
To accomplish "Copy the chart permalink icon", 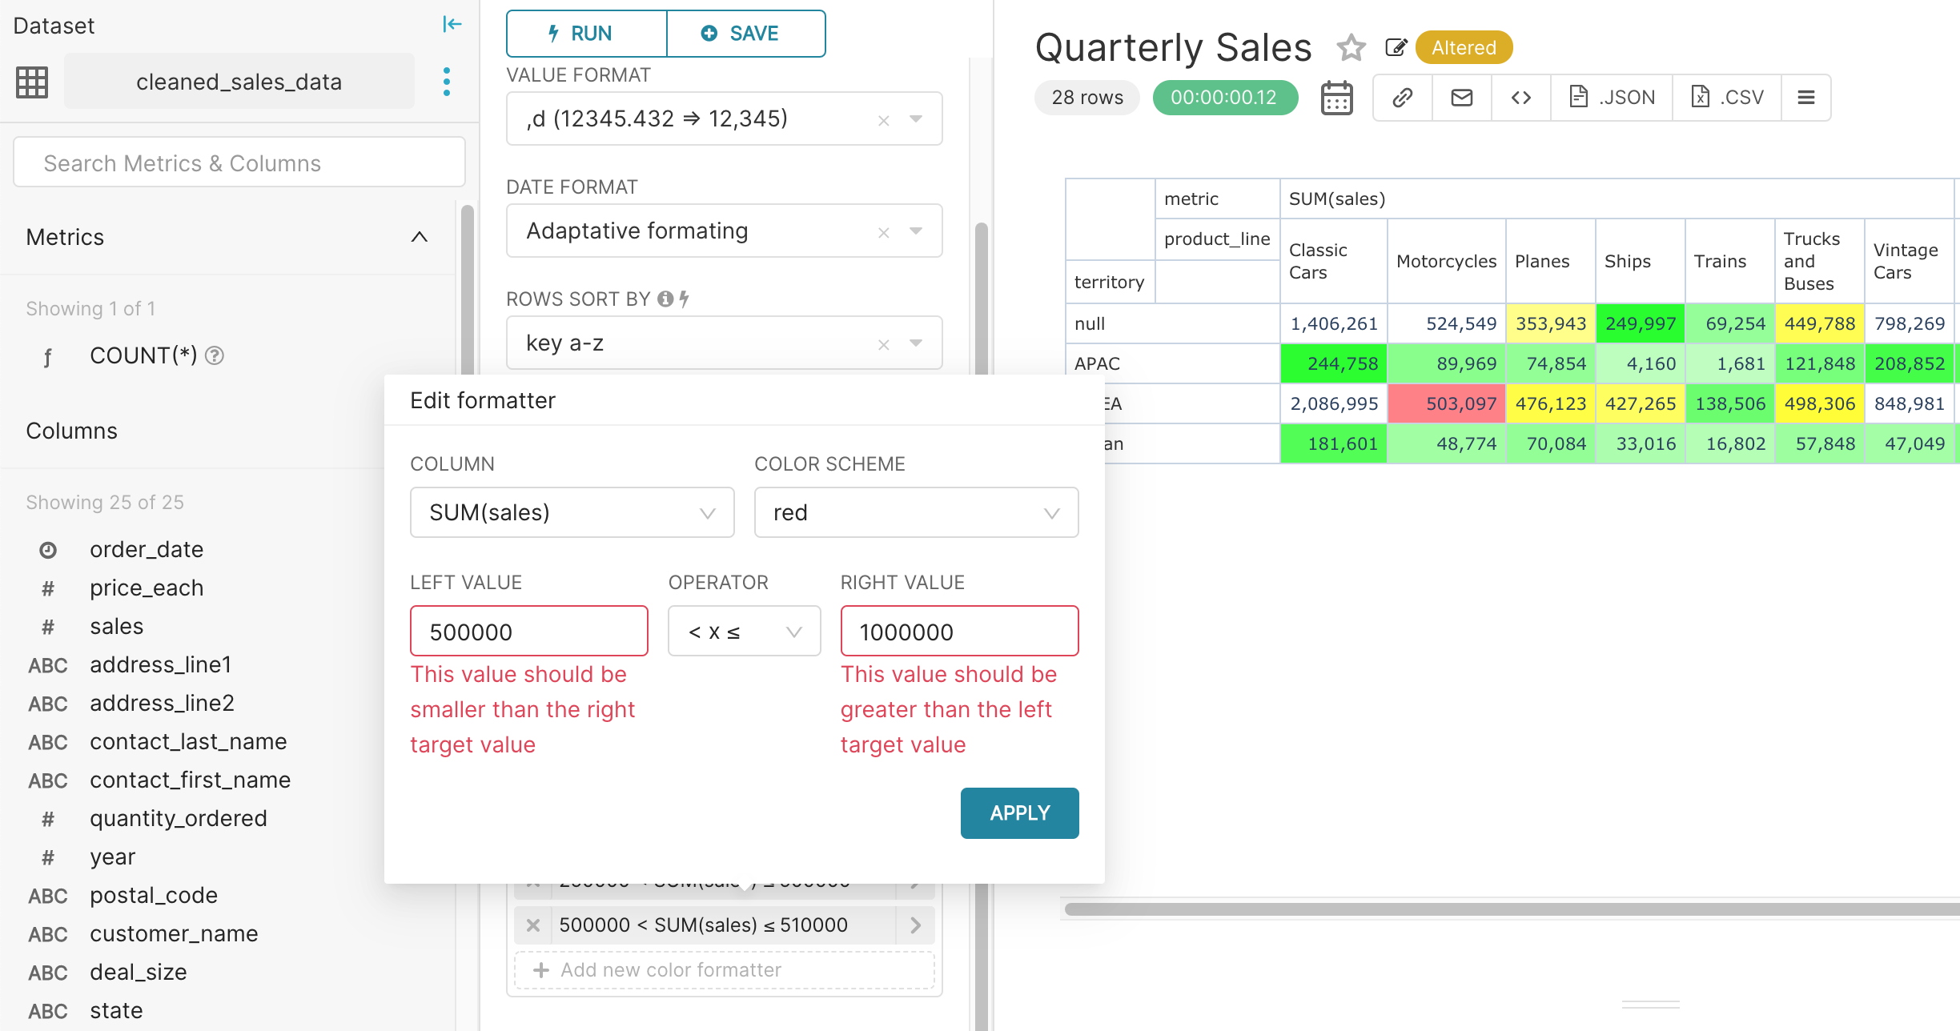I will click(1401, 97).
